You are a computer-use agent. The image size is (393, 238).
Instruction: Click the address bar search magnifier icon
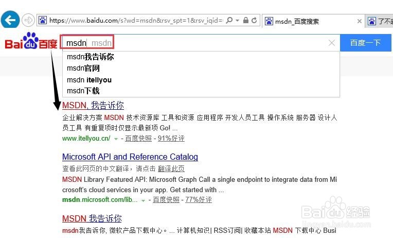pyautogui.click(x=229, y=20)
